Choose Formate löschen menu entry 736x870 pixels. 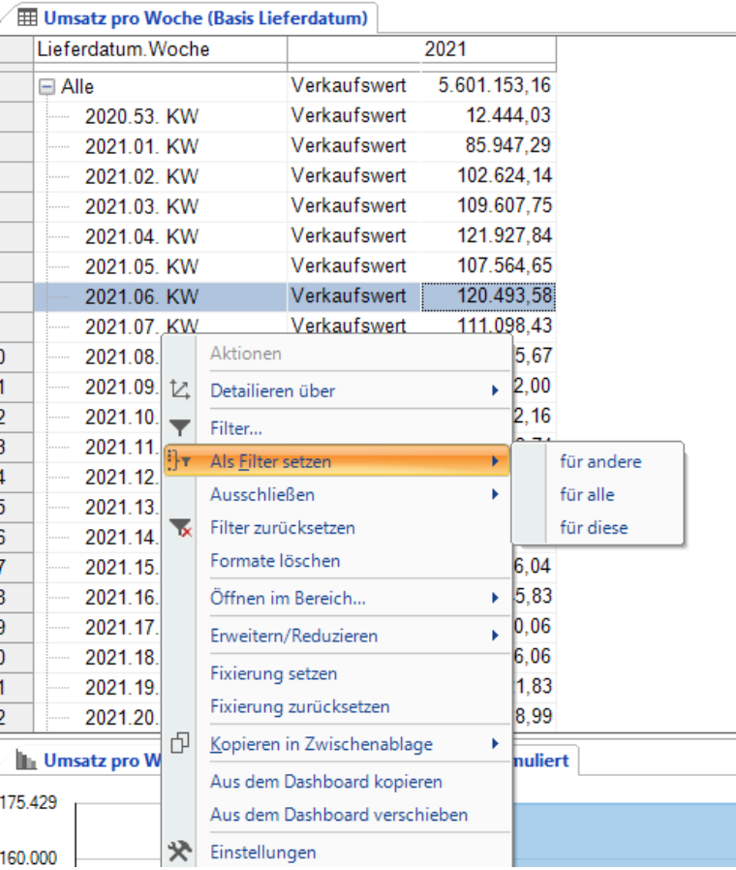pos(337,560)
